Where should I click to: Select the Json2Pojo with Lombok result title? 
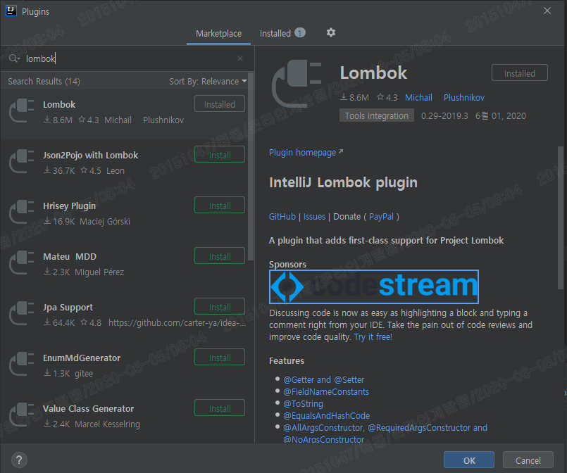[x=90, y=156]
